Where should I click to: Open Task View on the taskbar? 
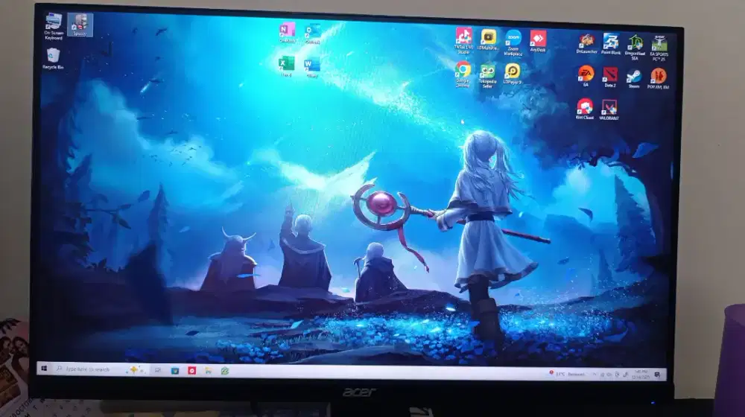[x=158, y=370]
